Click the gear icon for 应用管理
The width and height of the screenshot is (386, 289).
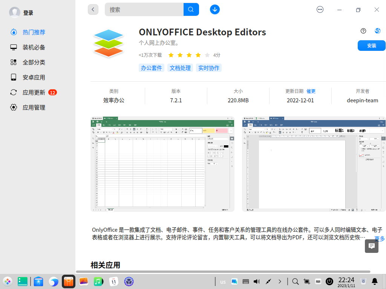14,107
